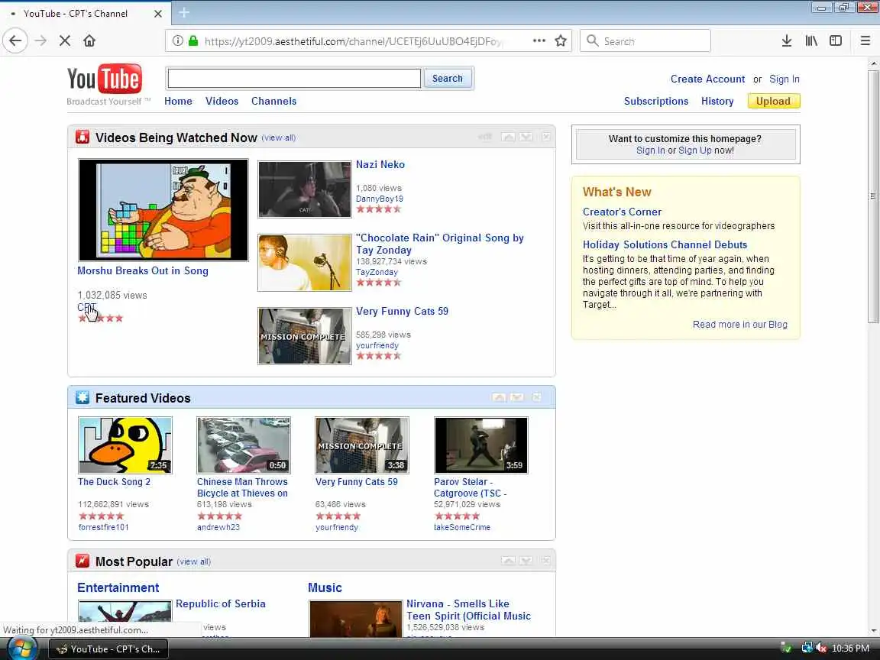Image resolution: width=880 pixels, height=660 pixels.
Task: Click red Videos Being Watched Now section icon
Action: (82, 137)
